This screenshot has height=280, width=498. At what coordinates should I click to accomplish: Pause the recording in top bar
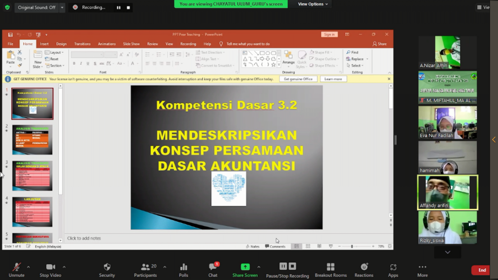pyautogui.click(x=118, y=7)
